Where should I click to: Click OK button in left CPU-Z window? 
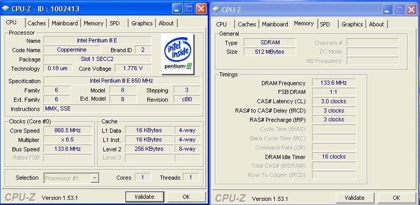[186, 197]
